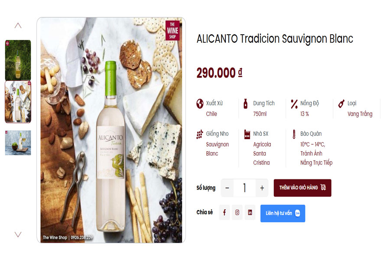The height and width of the screenshot is (260, 390).
Task: Click the globe icon beside Xuất Xứ
Action: pyautogui.click(x=200, y=104)
